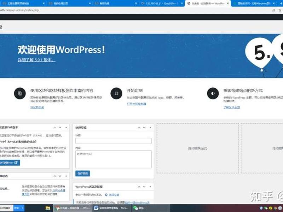Focus the Quick Draft content text area
This screenshot has width=283, height=212.
coord(114,159)
